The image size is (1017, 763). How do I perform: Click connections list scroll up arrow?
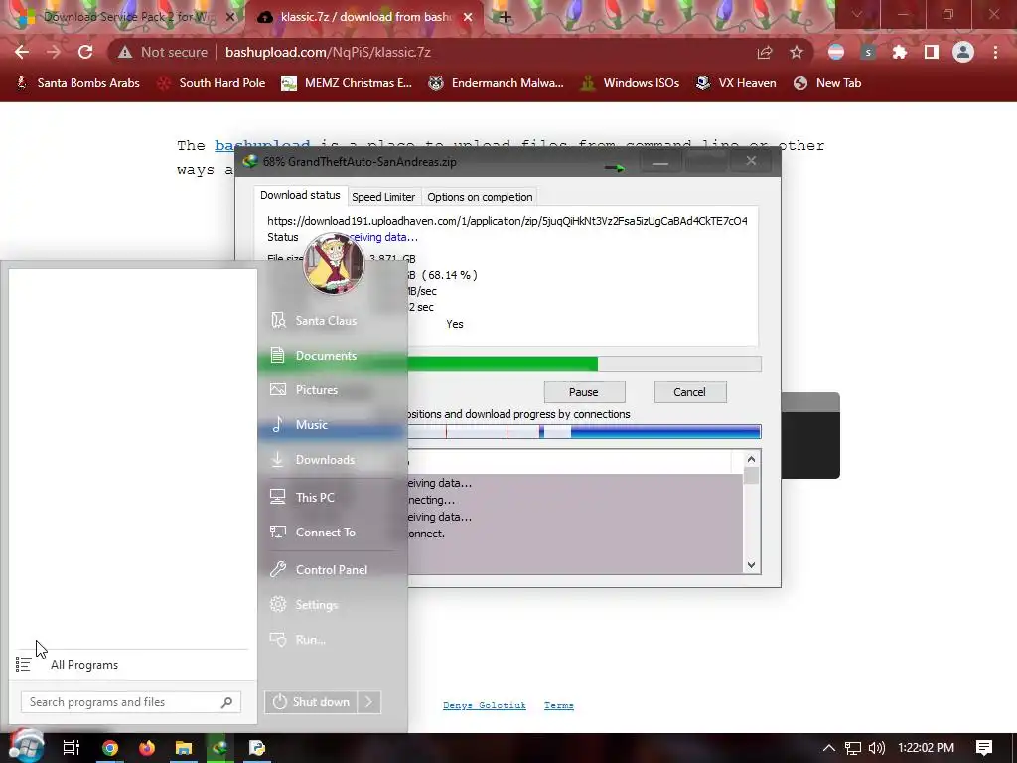click(x=751, y=459)
